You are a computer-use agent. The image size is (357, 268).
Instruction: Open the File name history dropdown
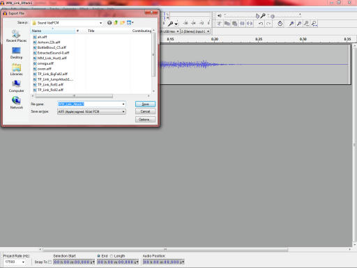pos(123,104)
